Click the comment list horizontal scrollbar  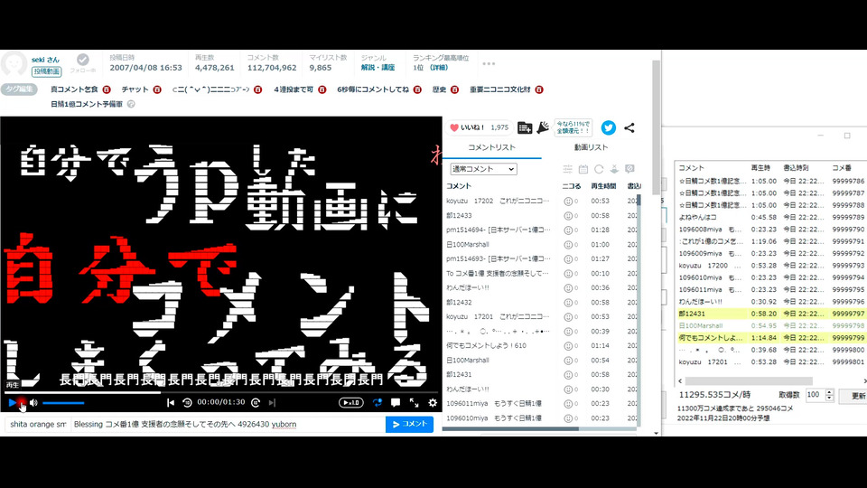pos(510,428)
